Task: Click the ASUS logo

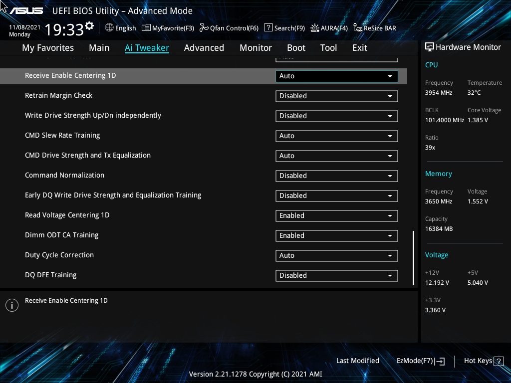Action: [x=26, y=11]
